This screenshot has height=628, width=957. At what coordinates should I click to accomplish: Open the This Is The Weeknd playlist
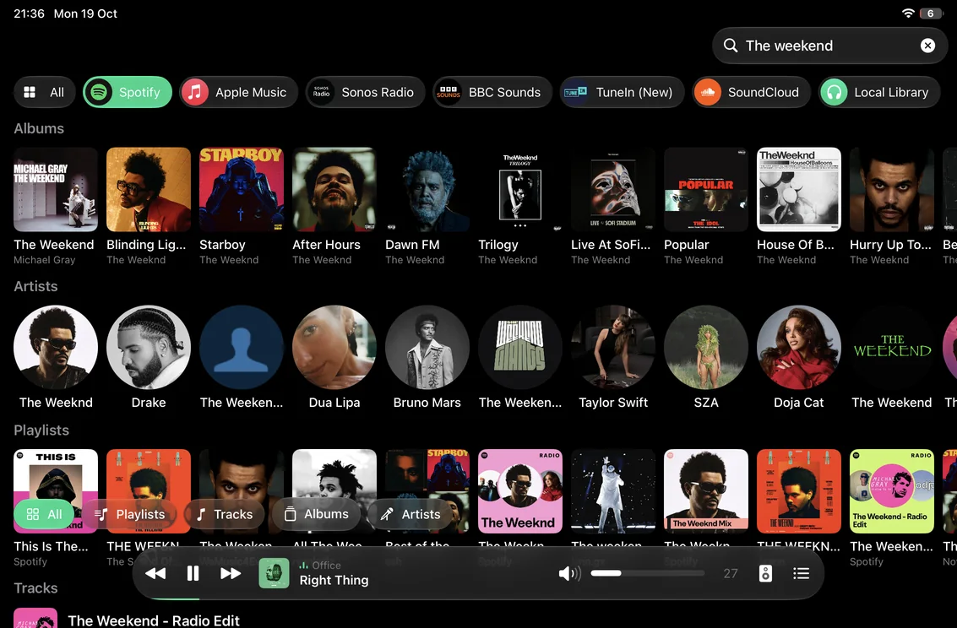point(56,491)
